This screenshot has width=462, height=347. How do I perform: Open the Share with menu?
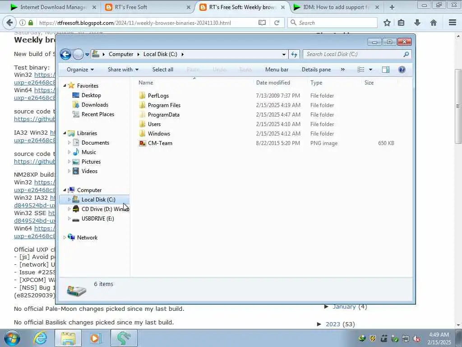[123, 70]
